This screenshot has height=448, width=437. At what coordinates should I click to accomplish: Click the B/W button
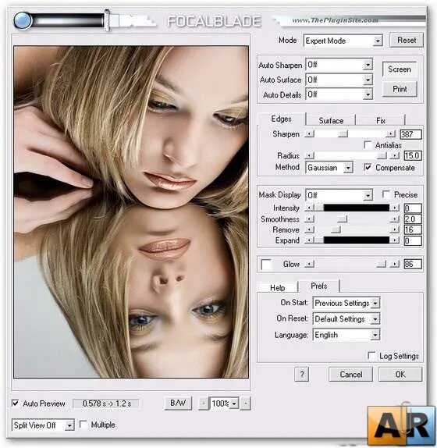coord(178,404)
